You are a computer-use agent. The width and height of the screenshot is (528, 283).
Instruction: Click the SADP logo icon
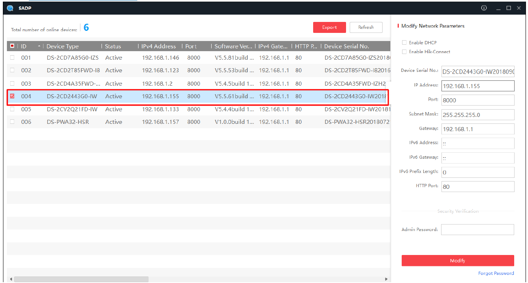(x=9, y=8)
